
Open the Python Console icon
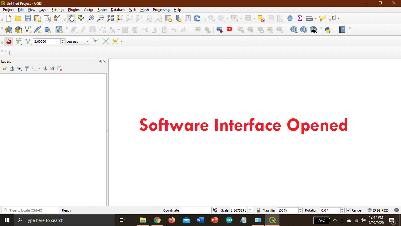click(328, 30)
